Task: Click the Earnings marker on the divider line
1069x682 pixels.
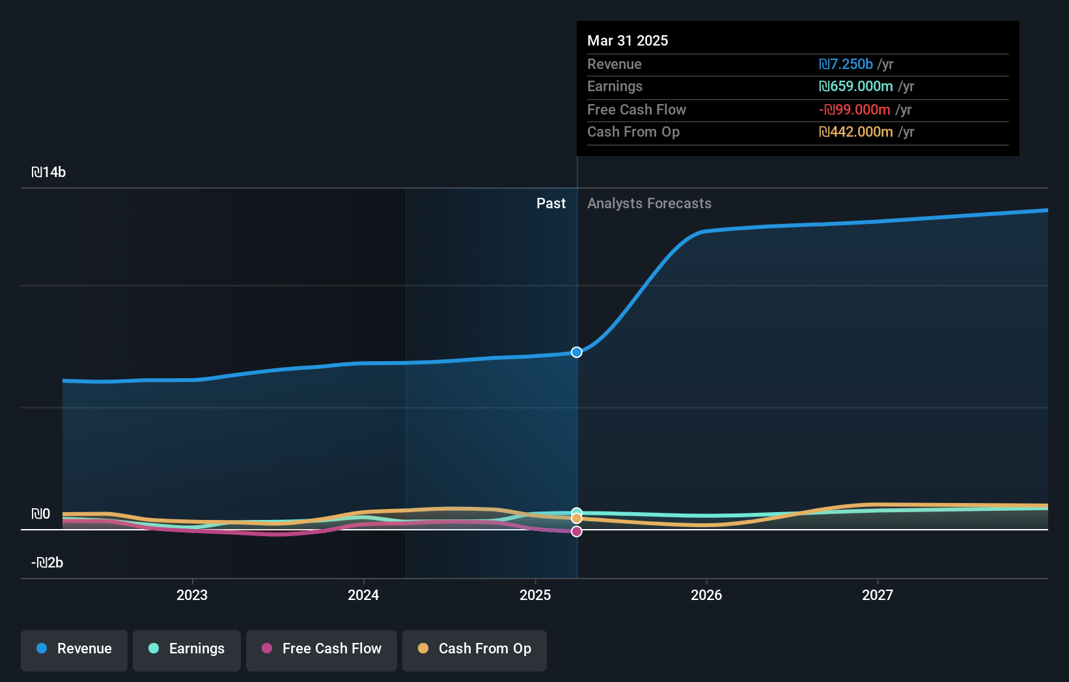Action: point(576,511)
